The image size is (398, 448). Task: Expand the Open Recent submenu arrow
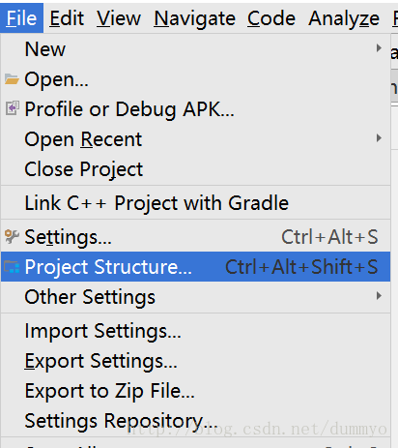click(379, 138)
